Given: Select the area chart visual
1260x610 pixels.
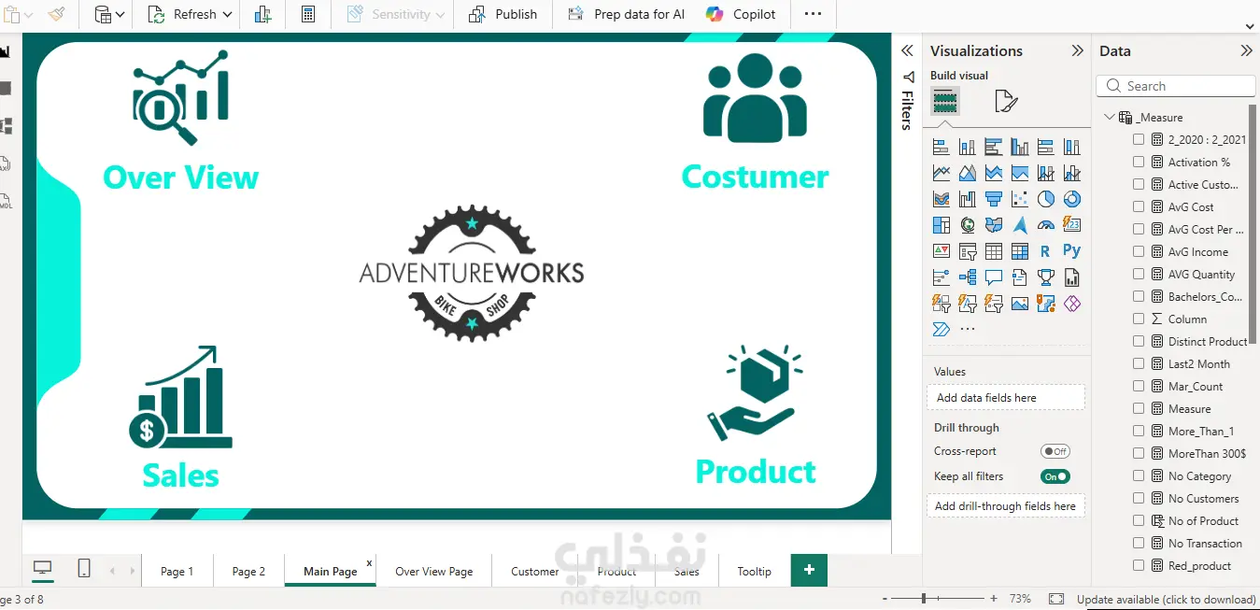Looking at the screenshot, I should coord(968,173).
